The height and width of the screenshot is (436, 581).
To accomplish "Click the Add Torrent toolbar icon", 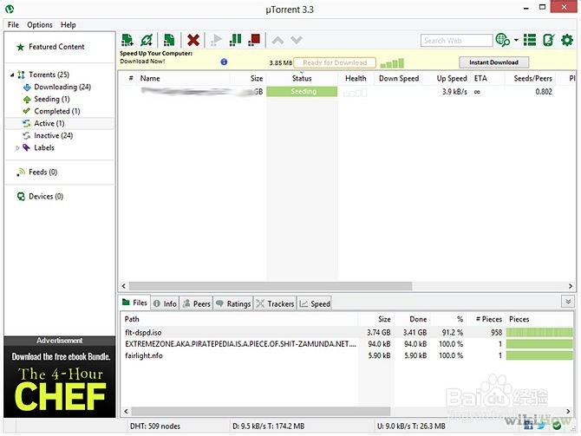I will click(127, 40).
